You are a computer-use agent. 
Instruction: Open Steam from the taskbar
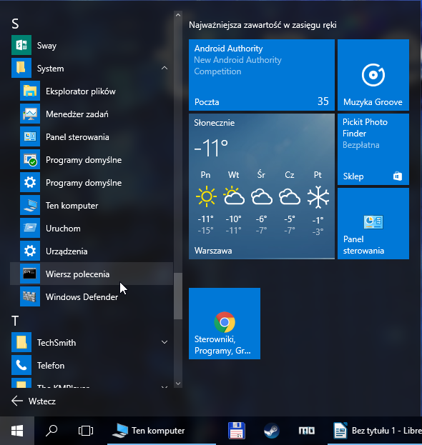[271, 431]
